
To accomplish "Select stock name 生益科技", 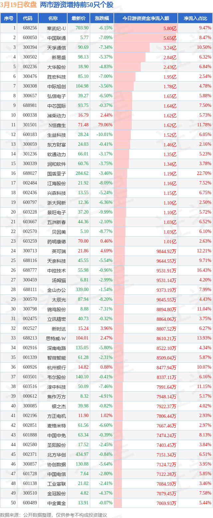I will click(x=57, y=135).
